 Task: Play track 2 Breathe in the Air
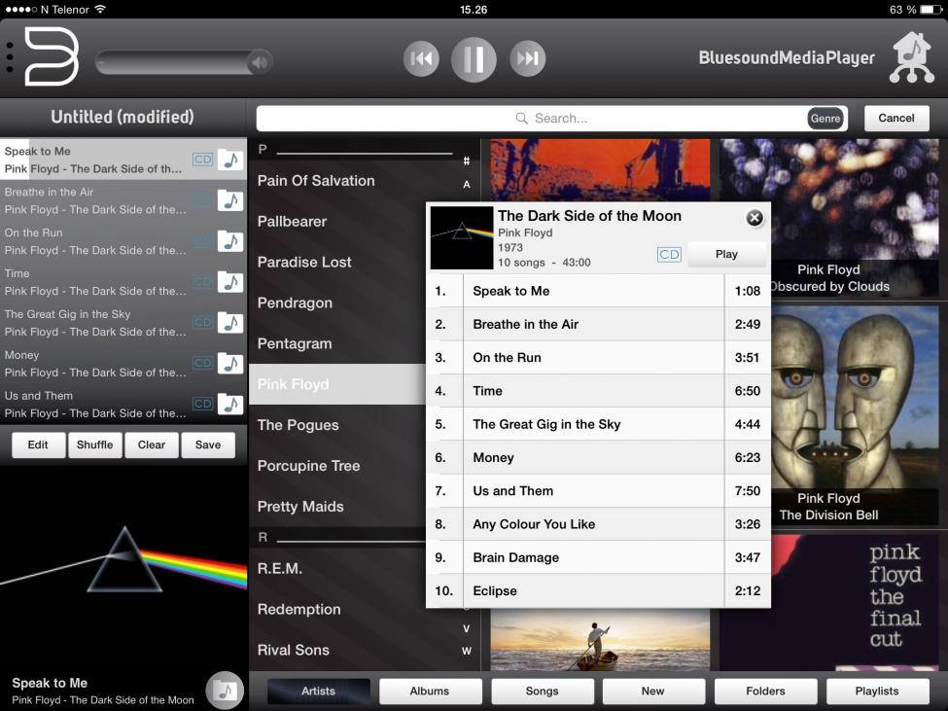point(598,324)
